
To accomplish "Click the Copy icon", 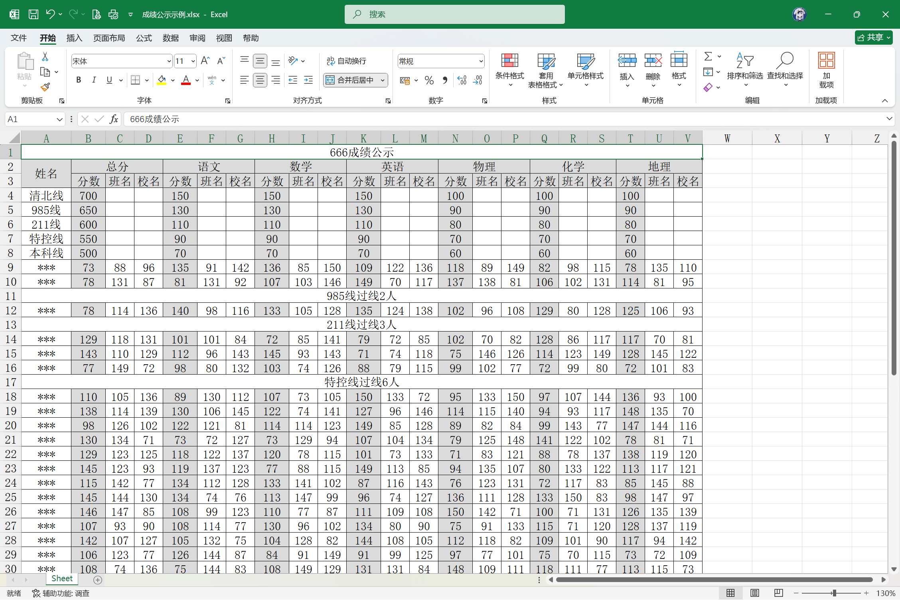I will click(x=45, y=72).
